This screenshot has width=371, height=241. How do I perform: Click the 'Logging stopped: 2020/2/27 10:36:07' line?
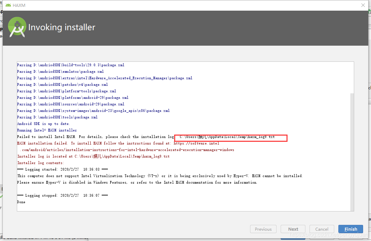coord(63,195)
